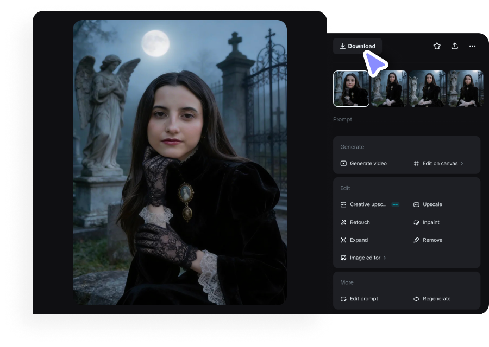Click the Download button
This screenshot has width=489, height=347.
point(358,46)
